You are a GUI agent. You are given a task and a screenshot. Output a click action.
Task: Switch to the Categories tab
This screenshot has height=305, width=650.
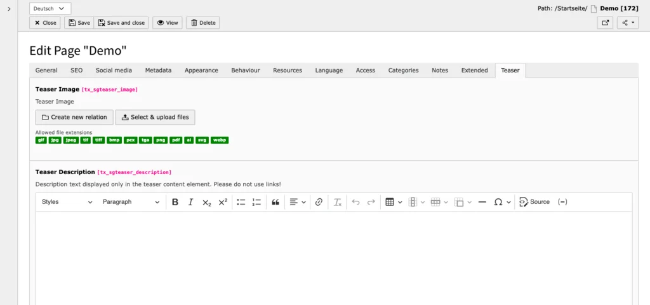pos(403,71)
